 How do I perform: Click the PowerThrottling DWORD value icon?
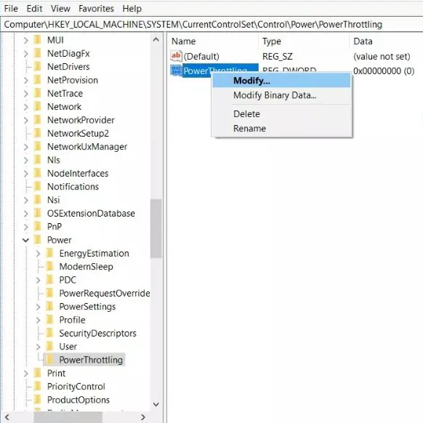176,70
